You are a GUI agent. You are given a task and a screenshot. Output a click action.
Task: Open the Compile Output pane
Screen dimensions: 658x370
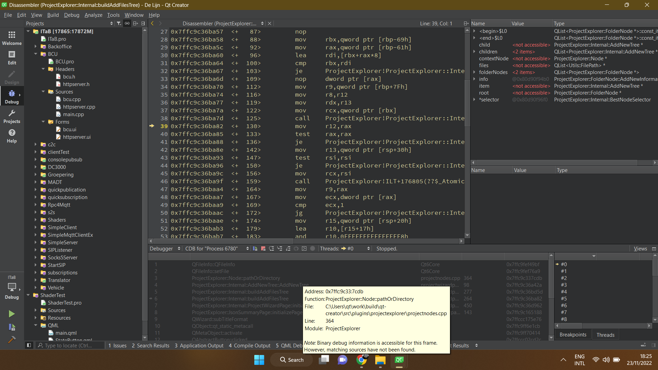click(249, 345)
